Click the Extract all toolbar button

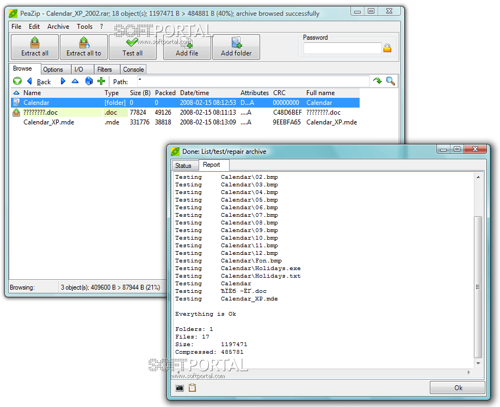[x=35, y=47]
